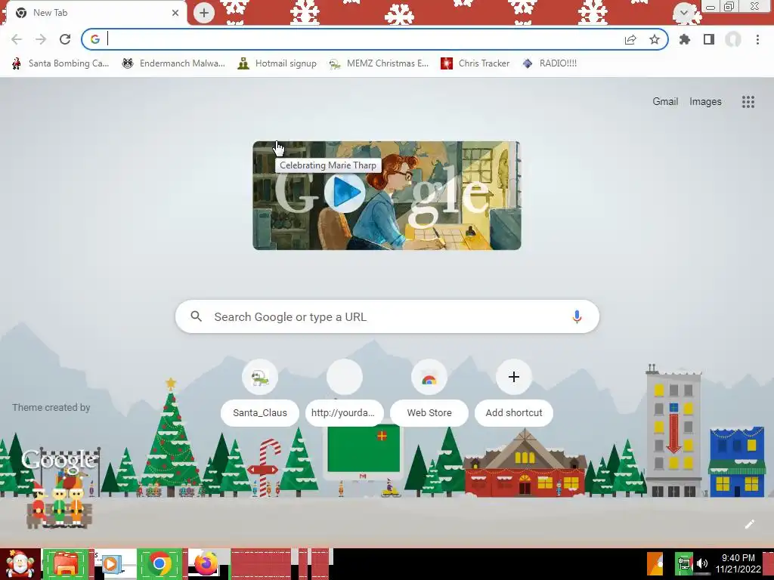Open the Endermanch Malwa... bookmark
The width and height of the screenshot is (774, 580).
[173, 63]
